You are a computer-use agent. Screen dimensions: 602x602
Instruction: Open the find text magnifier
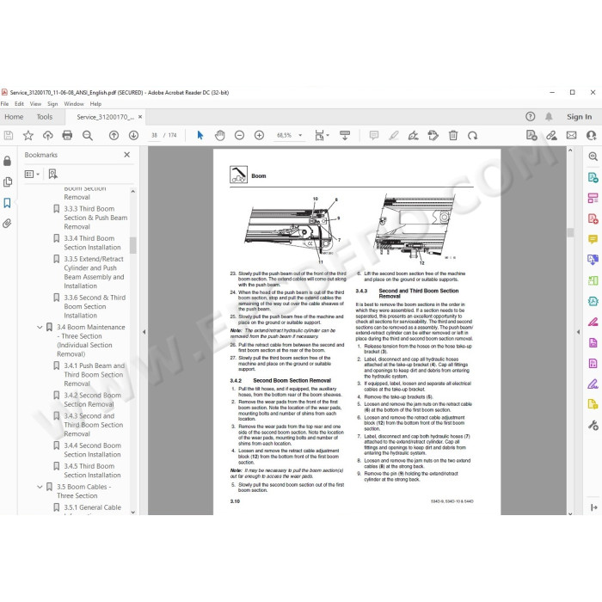[x=88, y=136]
